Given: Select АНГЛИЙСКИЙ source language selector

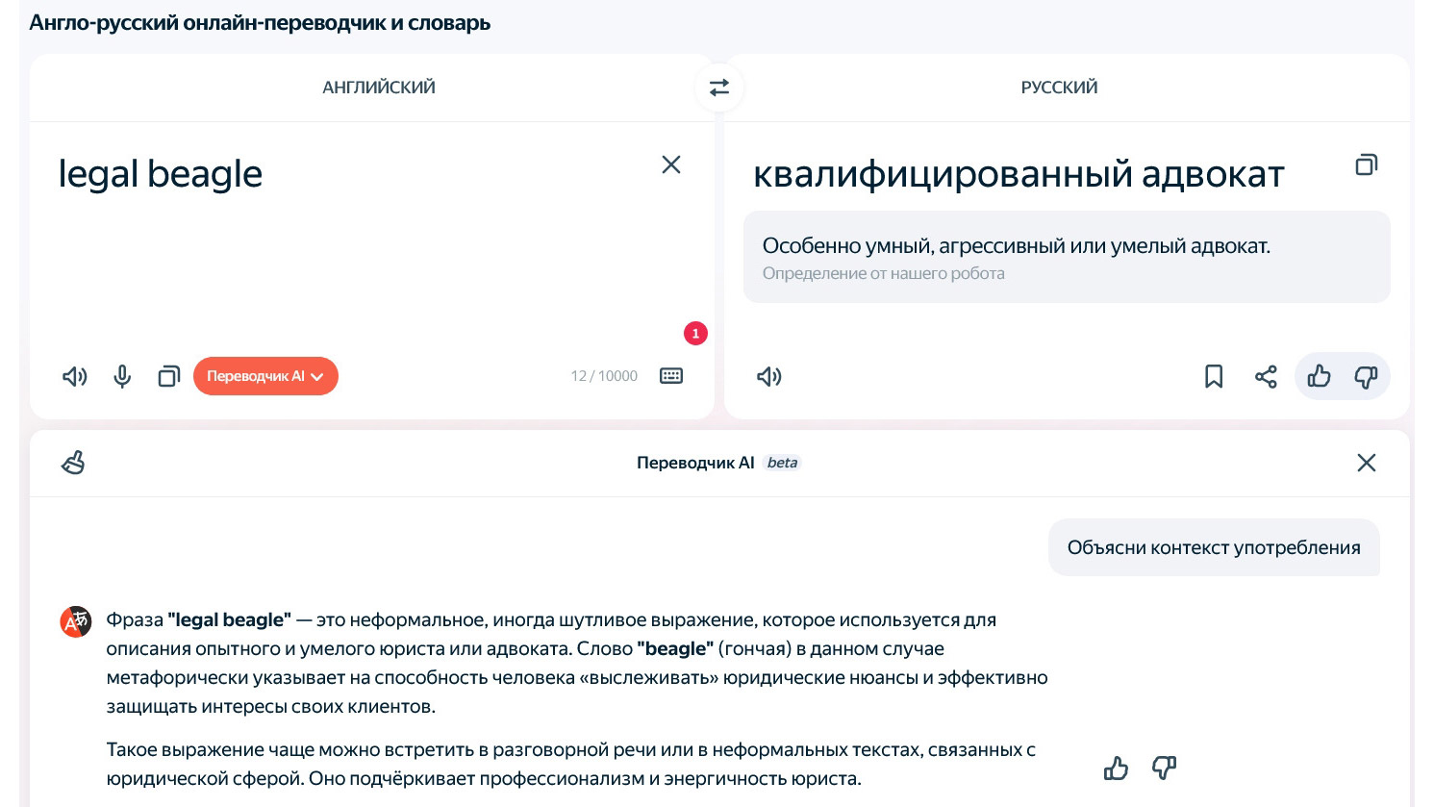Looking at the screenshot, I should [378, 88].
